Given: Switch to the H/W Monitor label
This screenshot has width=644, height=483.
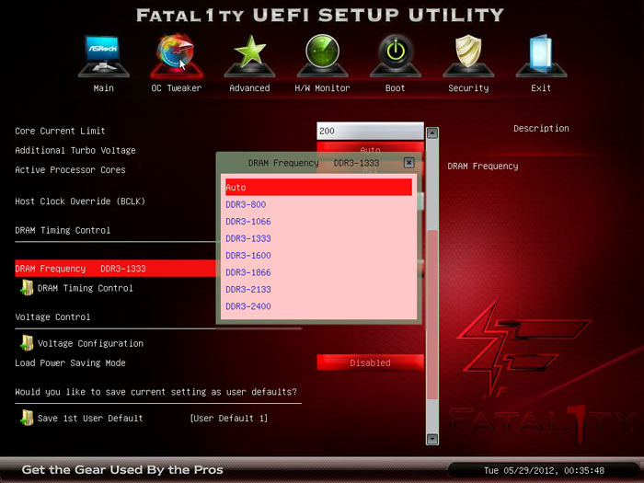Looking at the screenshot, I should click(322, 88).
